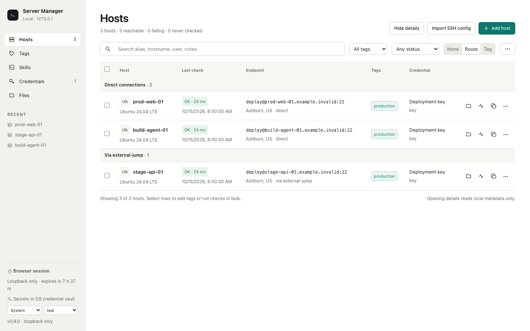Open the Files sidebar section
Image resolution: width=530 pixels, height=331 pixels.
pos(42,95)
